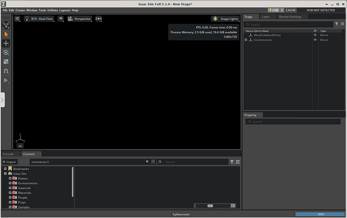Click the Import button in Content
Image resolution: width=347 pixels, height=218 pixels.
9,162
